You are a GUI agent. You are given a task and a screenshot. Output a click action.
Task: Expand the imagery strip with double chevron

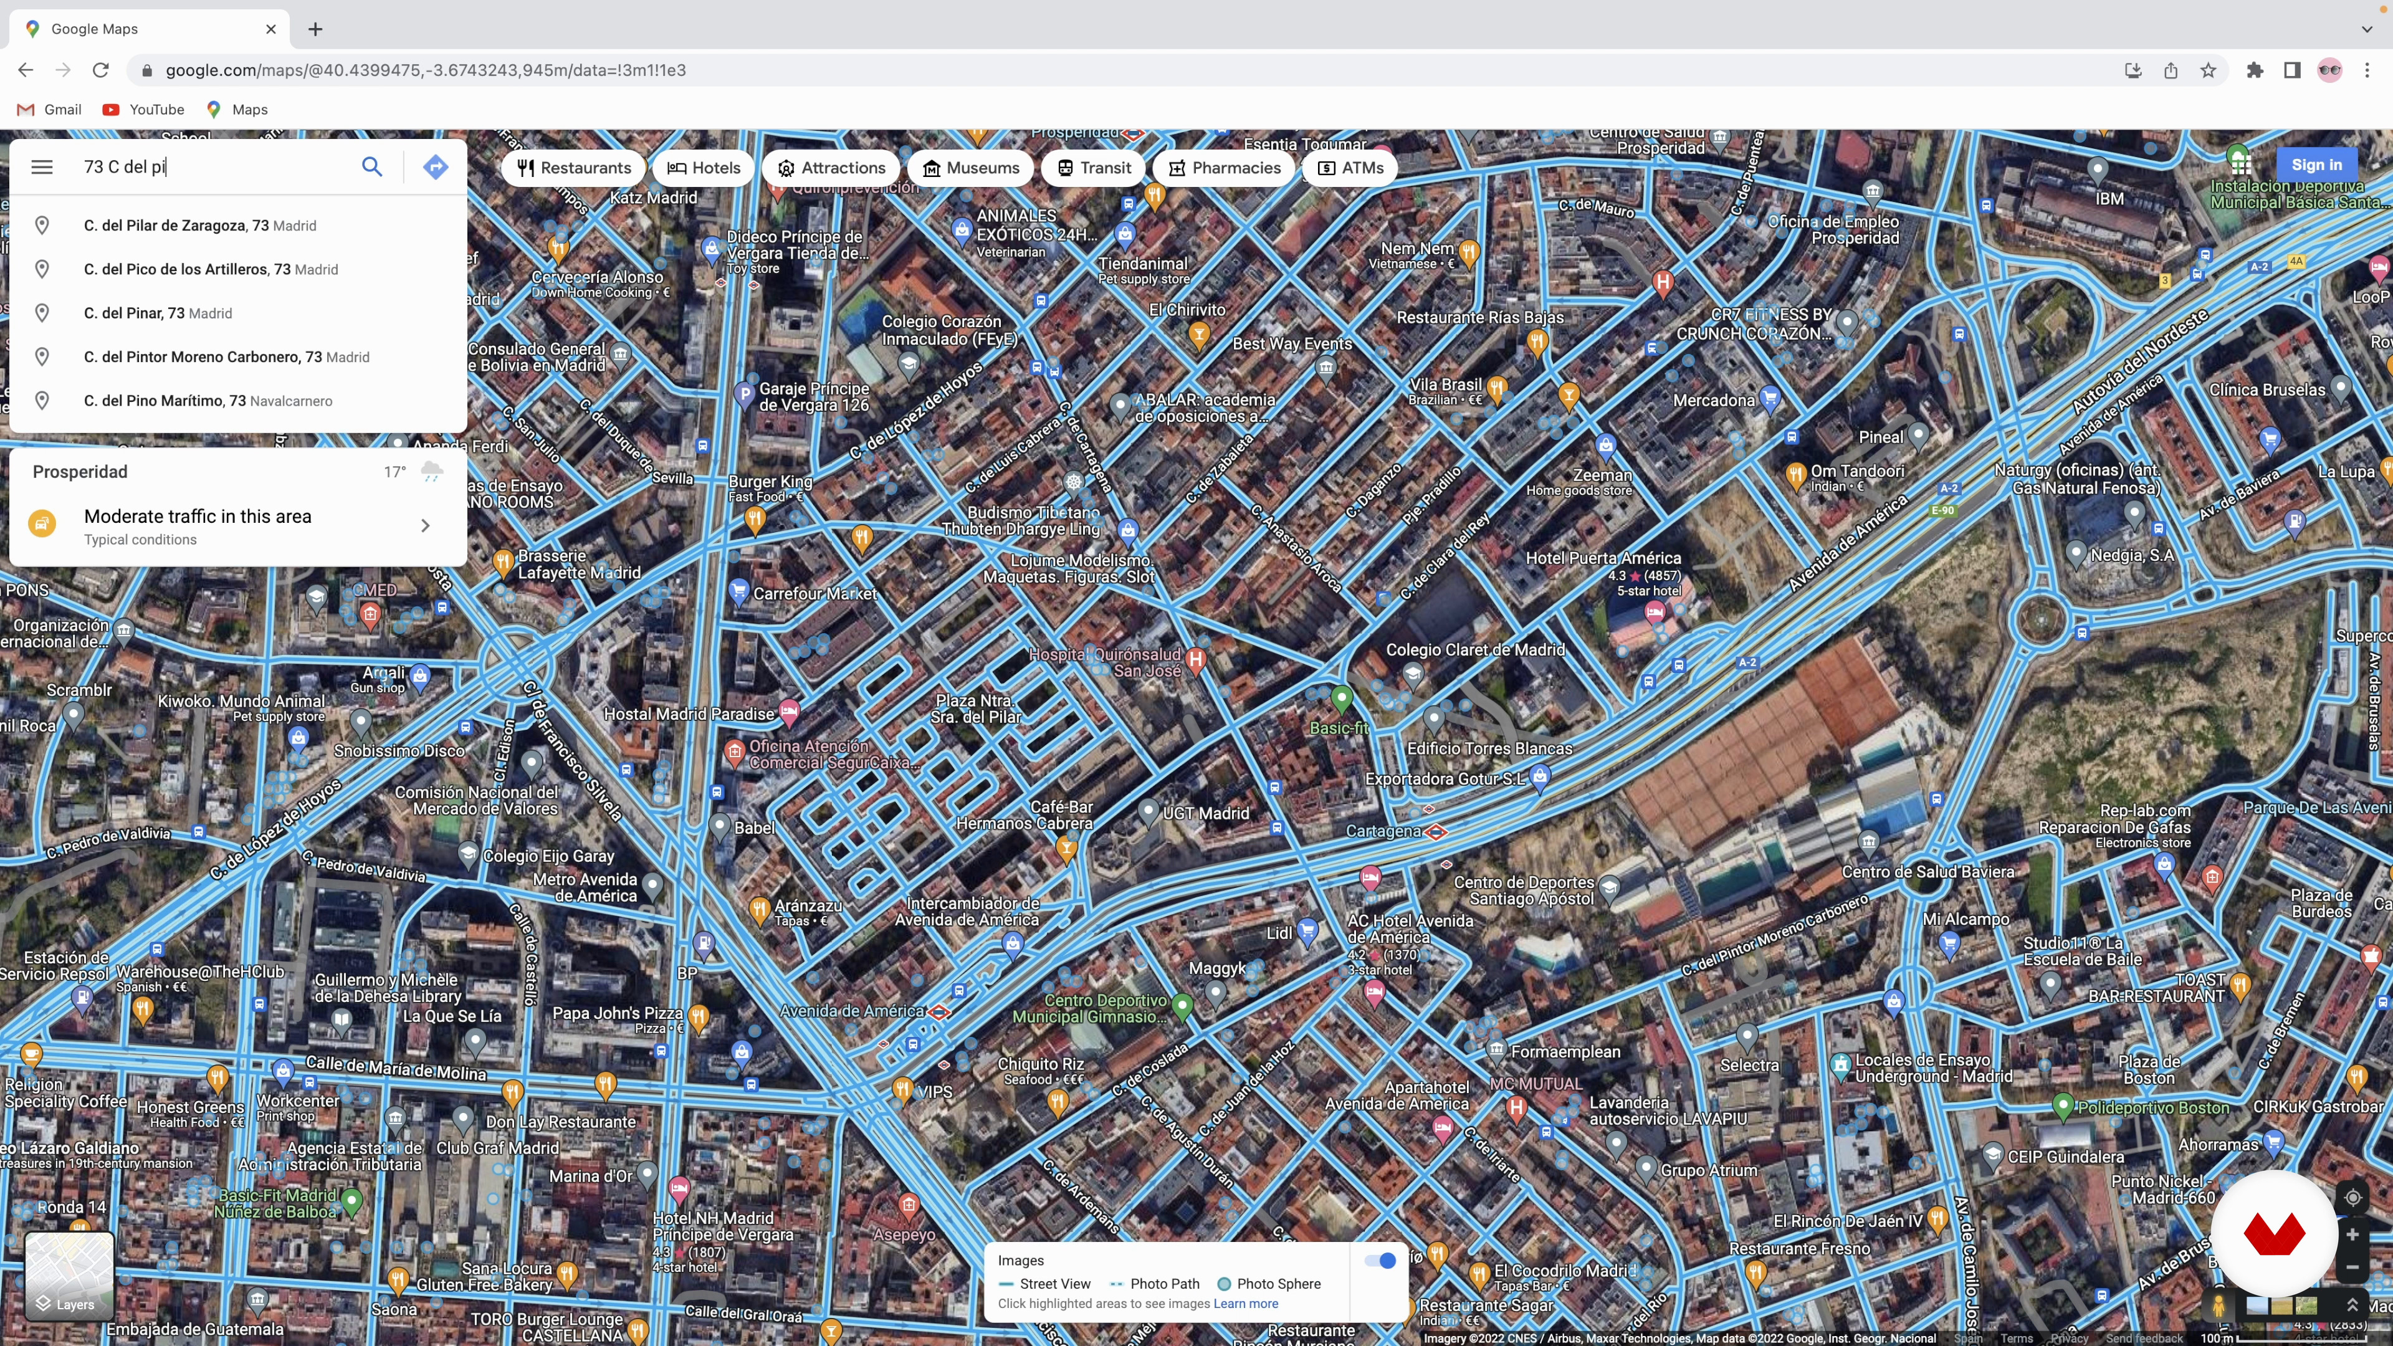tap(2352, 1305)
